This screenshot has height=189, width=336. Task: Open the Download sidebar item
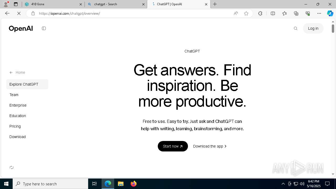click(18, 137)
